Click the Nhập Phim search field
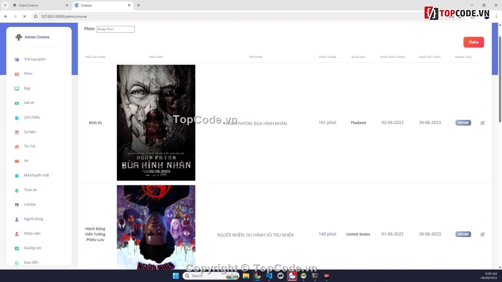Viewport: 502px width, 282px height. coord(115,29)
